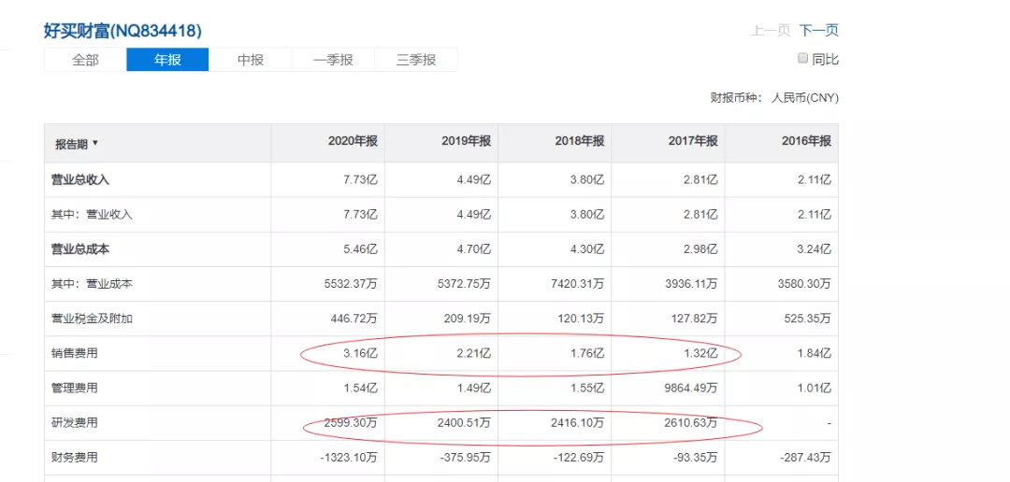
Task: Click the 2018年报 column header
Action: (580, 142)
